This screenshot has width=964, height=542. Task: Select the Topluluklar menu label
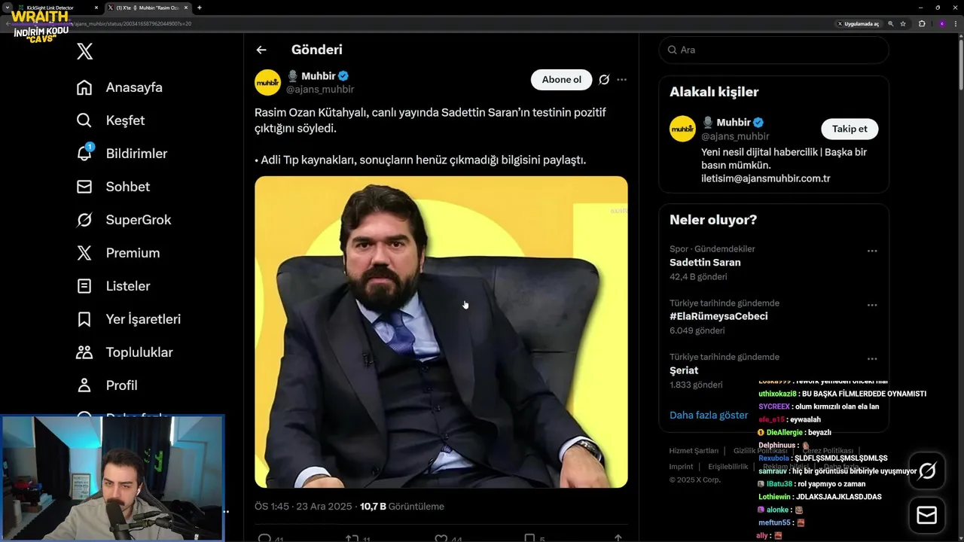pyautogui.click(x=139, y=352)
